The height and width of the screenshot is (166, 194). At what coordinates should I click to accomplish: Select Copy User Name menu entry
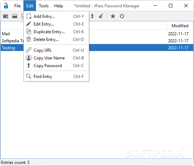tap(56, 58)
